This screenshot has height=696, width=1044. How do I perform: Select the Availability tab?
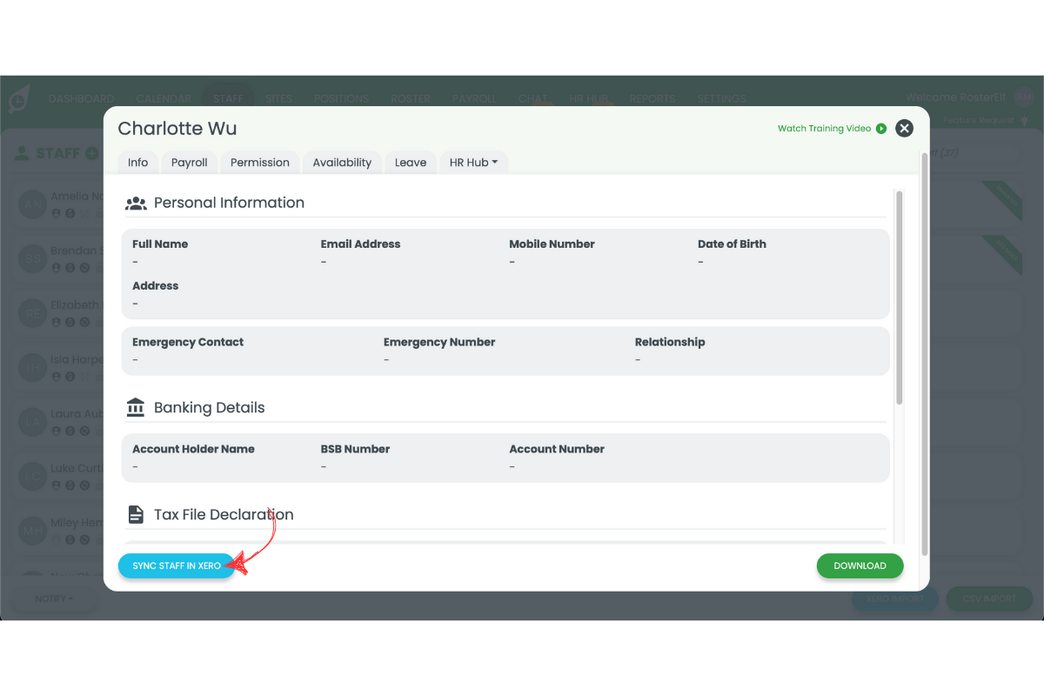point(342,162)
